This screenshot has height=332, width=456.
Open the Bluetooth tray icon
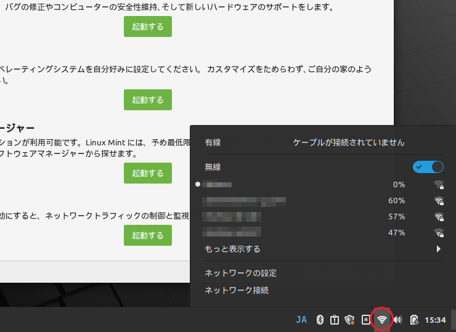pyautogui.click(x=320, y=320)
